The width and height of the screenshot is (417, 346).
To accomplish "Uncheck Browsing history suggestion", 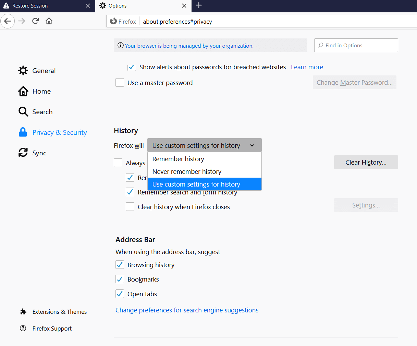I will coord(120,265).
